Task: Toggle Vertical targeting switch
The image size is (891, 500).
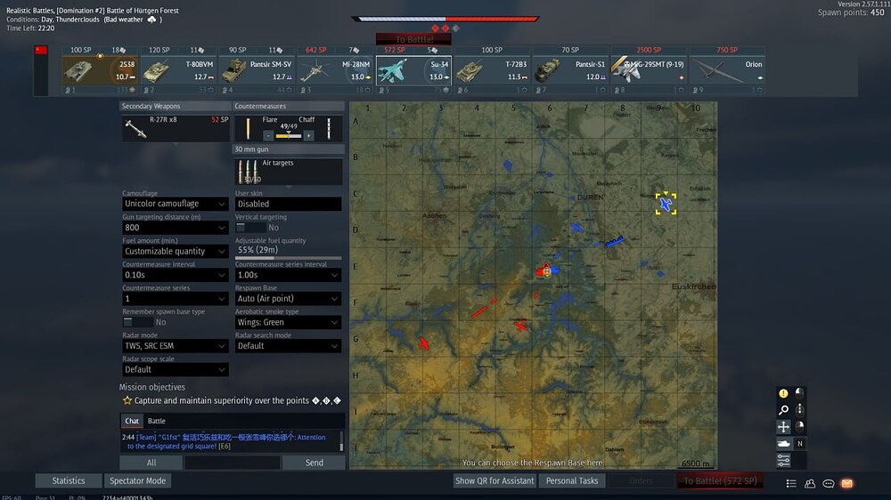Action: pyautogui.click(x=250, y=228)
